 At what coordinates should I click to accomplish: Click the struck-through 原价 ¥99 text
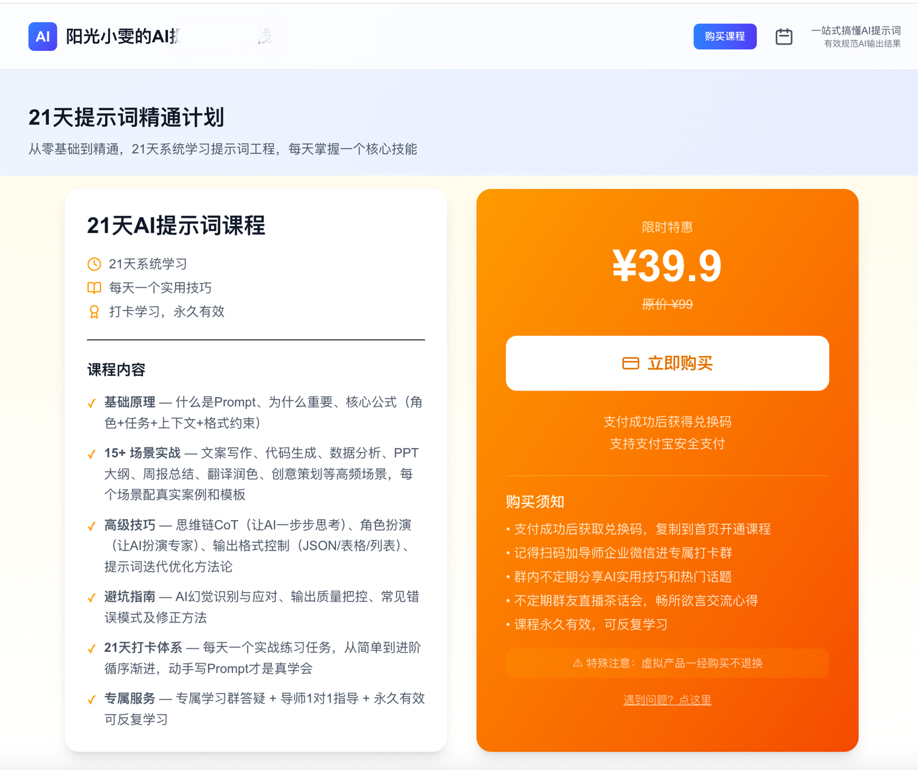click(x=667, y=304)
